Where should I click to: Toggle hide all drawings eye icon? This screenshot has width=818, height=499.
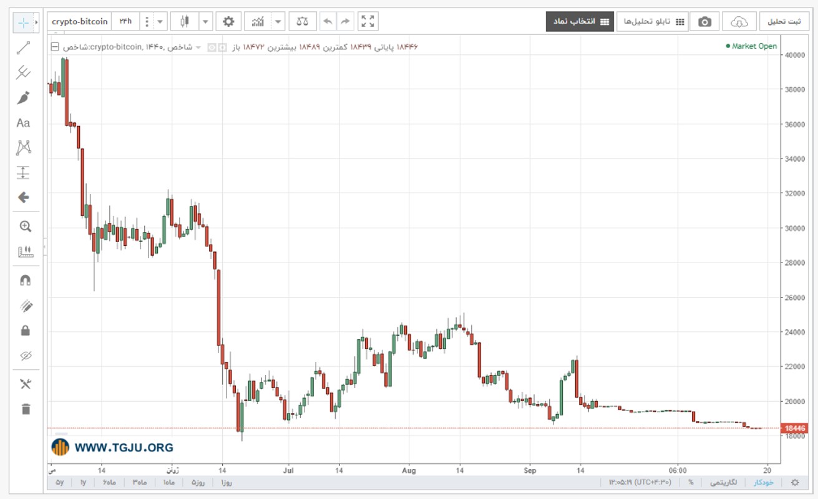(25, 356)
